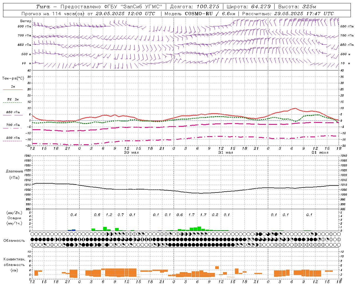Select the "Долгота: 100.275" header field
Viewport: 355px width, 284px height.
[195, 7]
